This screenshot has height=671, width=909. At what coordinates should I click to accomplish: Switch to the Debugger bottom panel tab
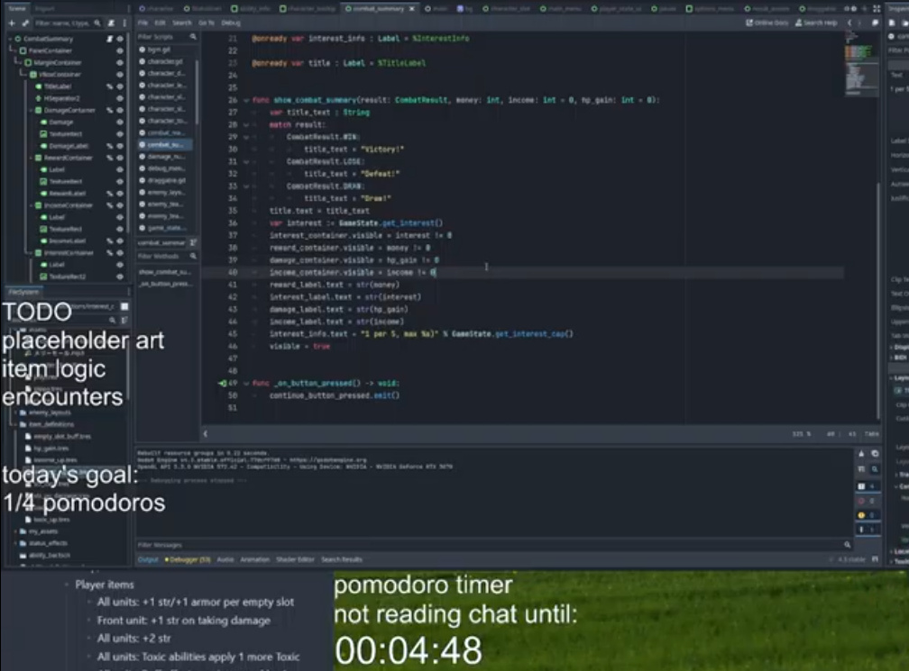(187, 559)
